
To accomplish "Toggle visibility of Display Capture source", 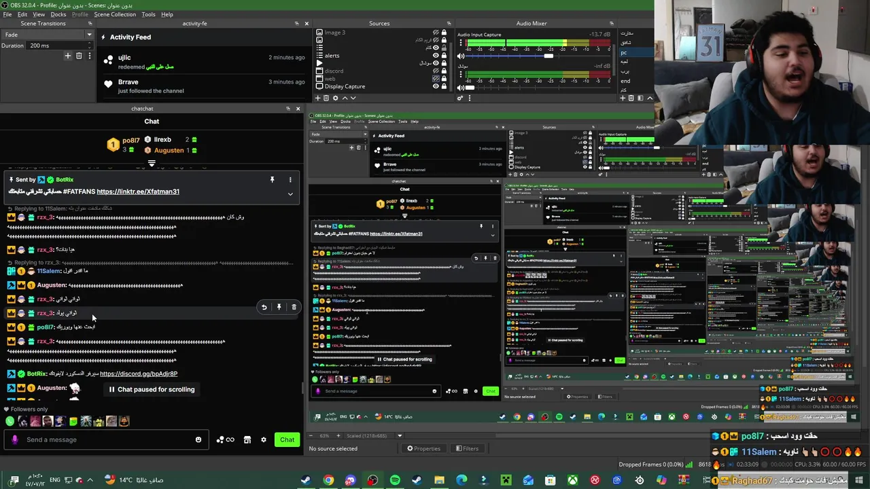I will tap(436, 86).
